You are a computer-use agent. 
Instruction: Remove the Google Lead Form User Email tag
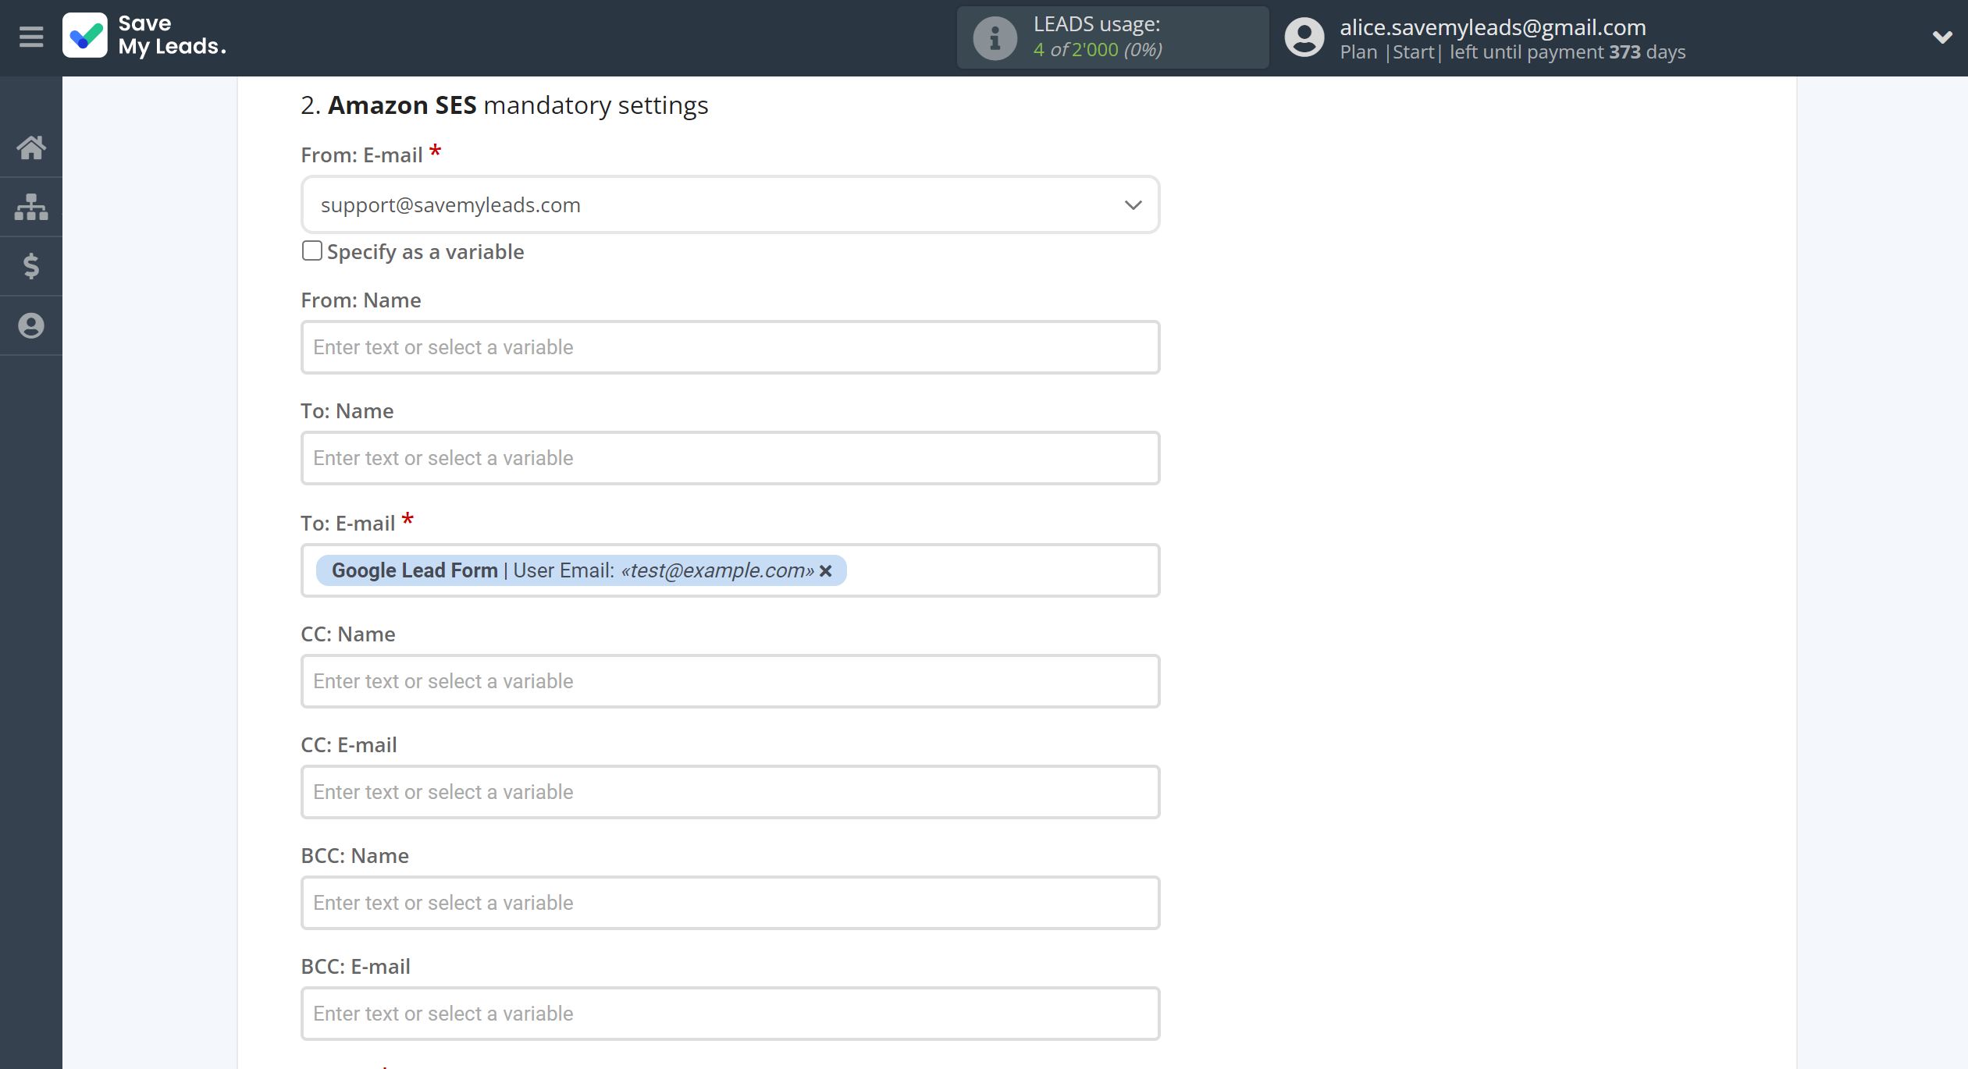(x=826, y=571)
